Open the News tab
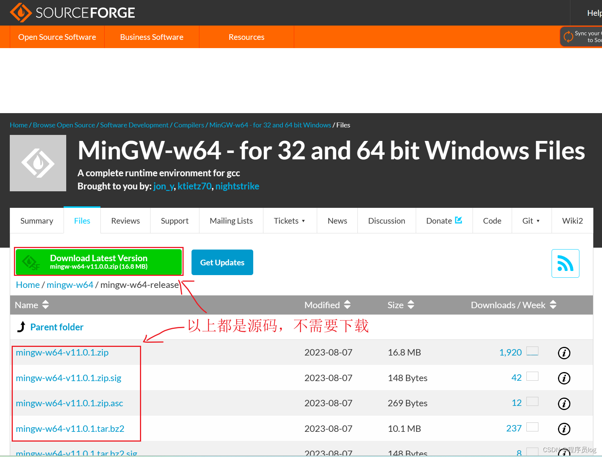The width and height of the screenshot is (602, 457). [x=337, y=221]
